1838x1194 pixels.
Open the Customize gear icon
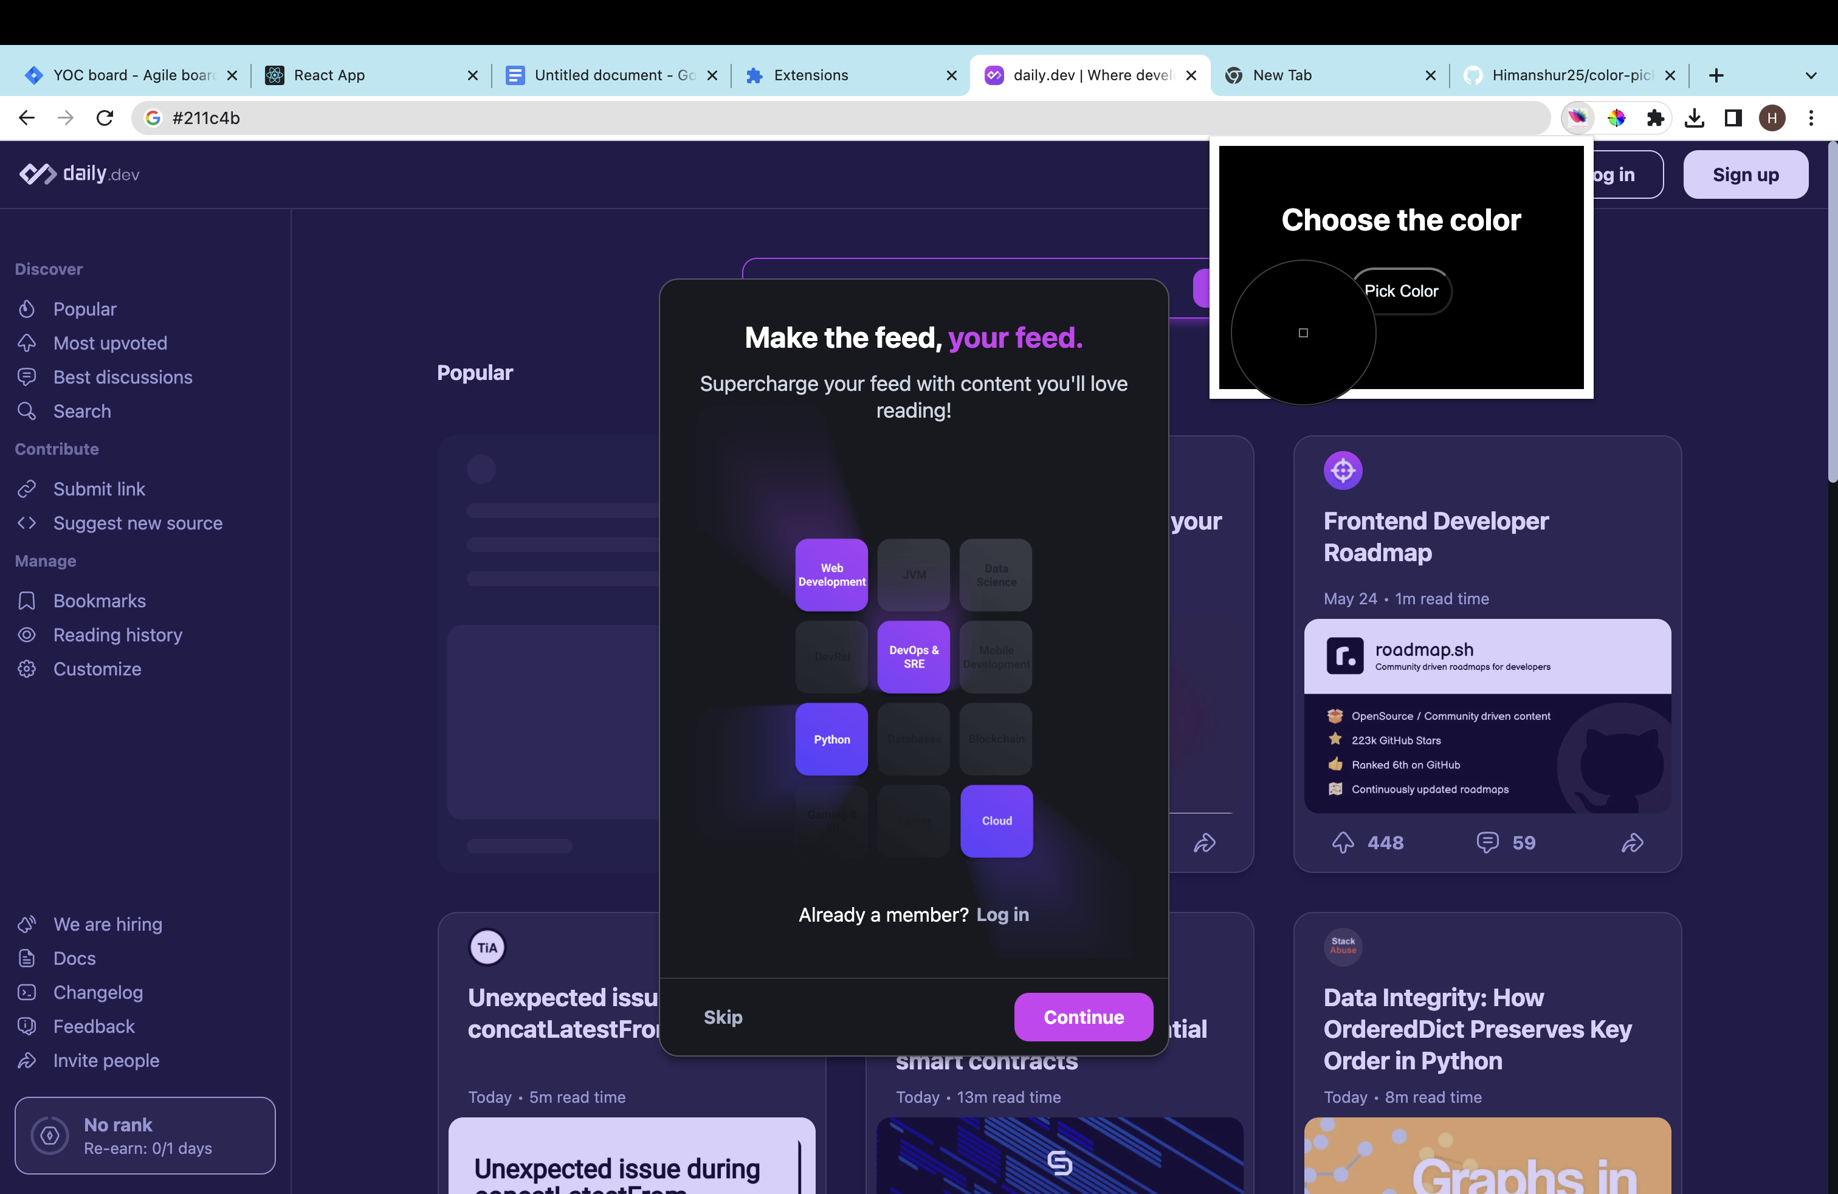tap(27, 669)
